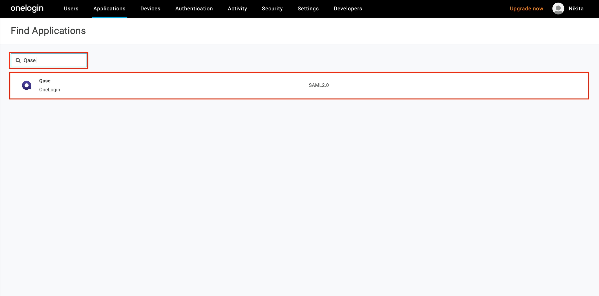Click the search magnifier icon
The height and width of the screenshot is (296, 599).
tap(18, 60)
